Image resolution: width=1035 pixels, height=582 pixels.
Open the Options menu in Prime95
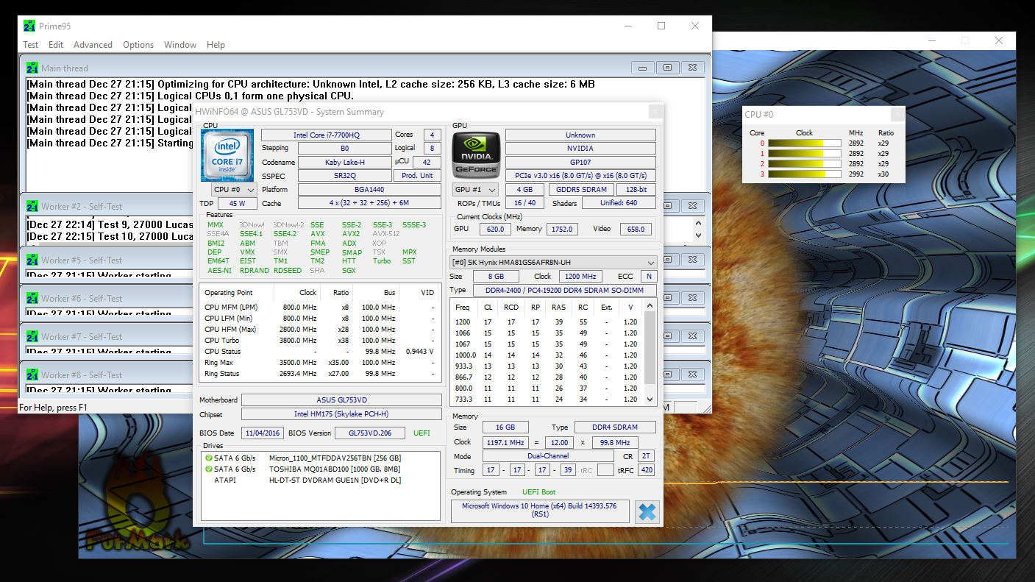(x=138, y=45)
